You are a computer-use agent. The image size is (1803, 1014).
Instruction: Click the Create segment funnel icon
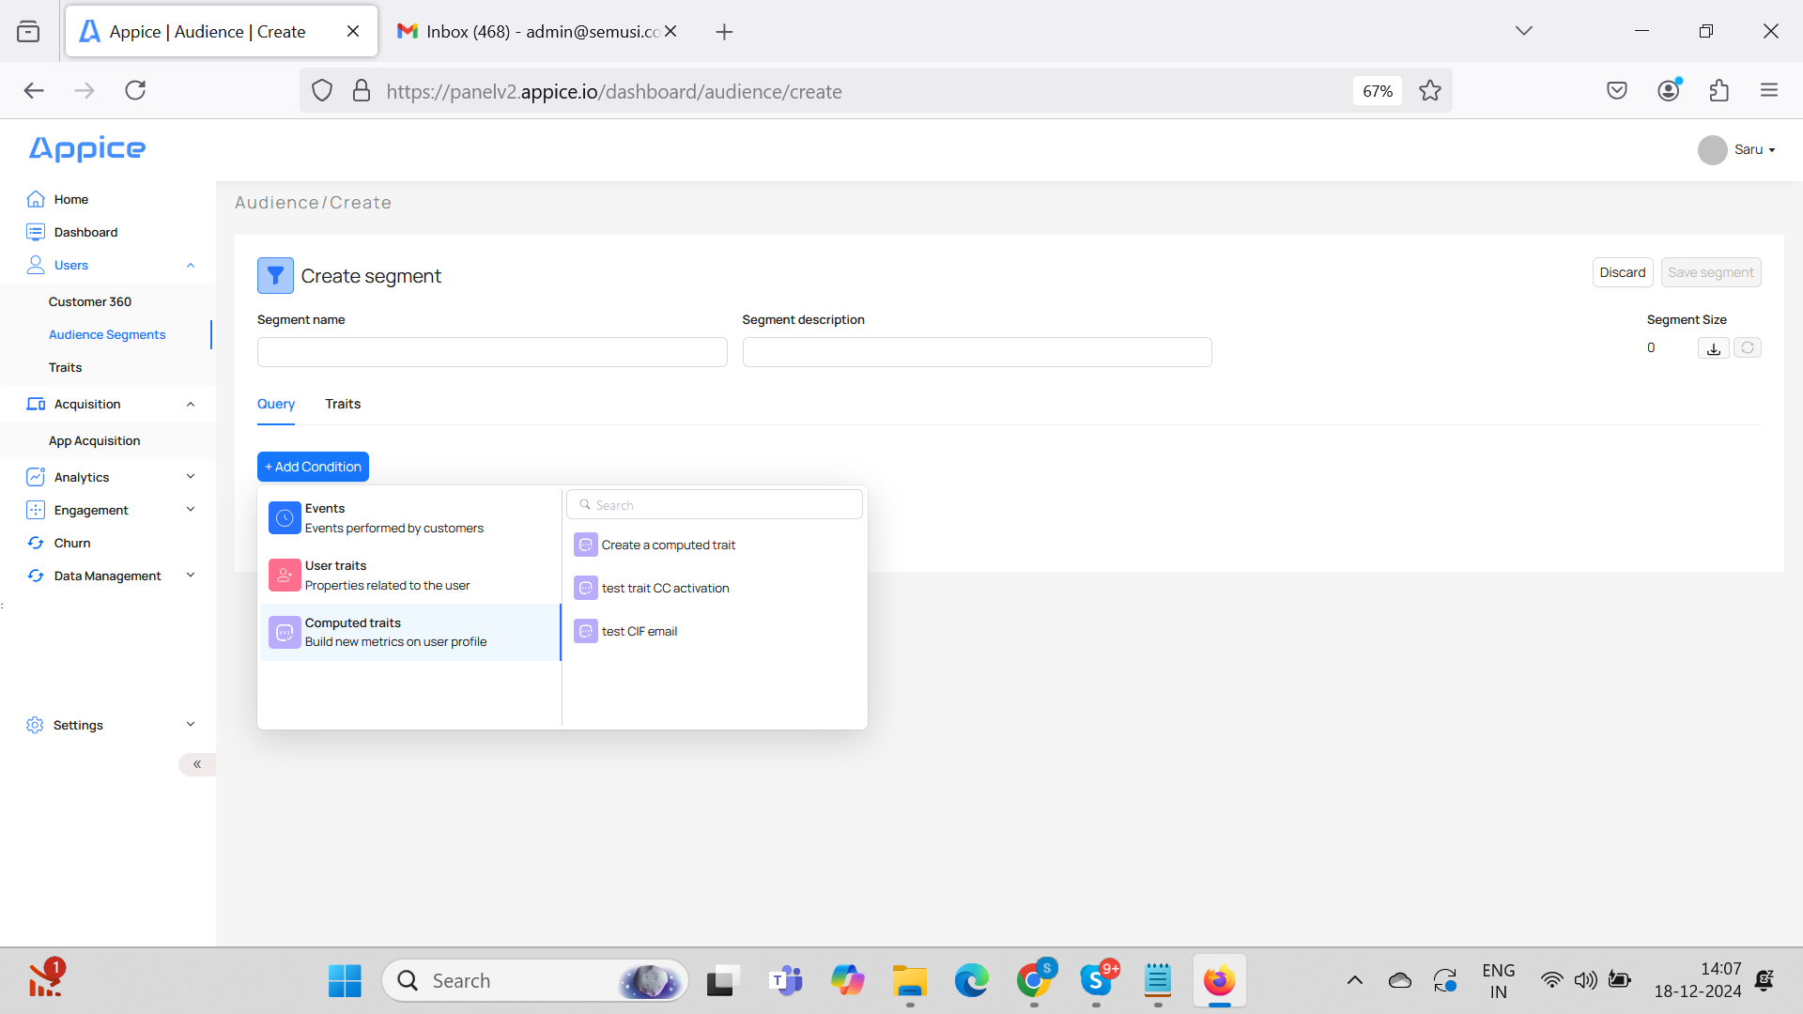click(275, 276)
